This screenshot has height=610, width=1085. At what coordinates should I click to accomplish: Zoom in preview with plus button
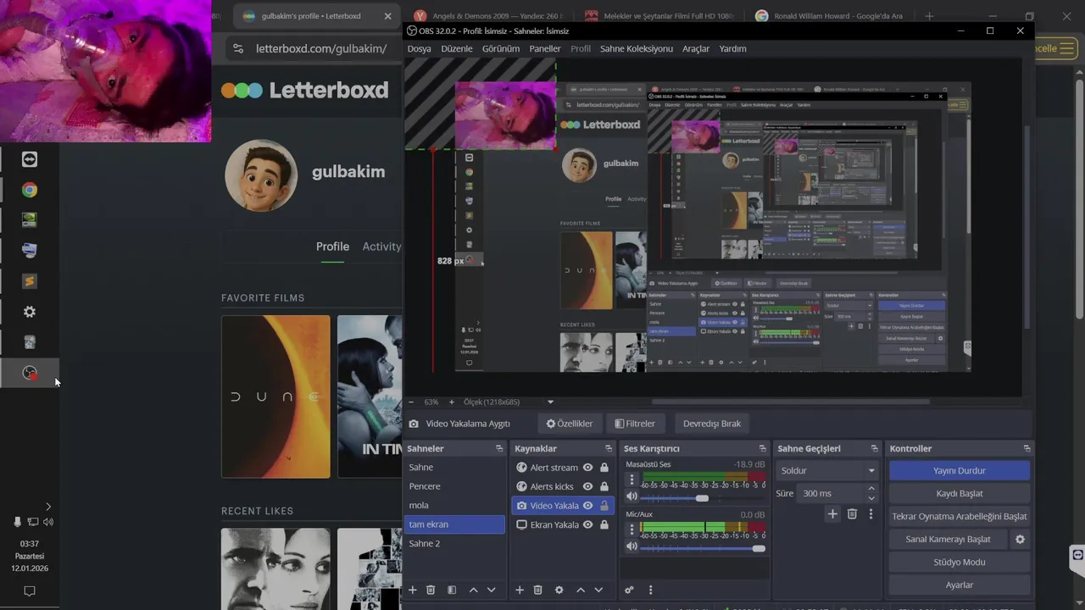(x=451, y=402)
